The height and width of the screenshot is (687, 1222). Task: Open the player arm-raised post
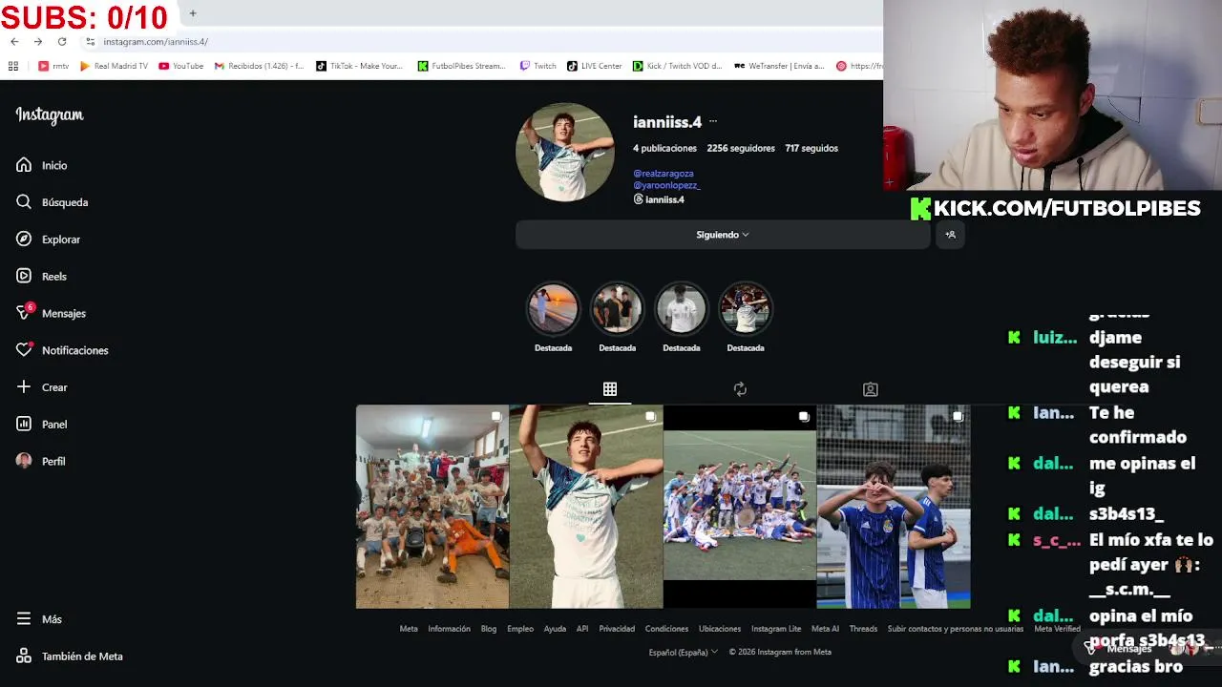586,507
